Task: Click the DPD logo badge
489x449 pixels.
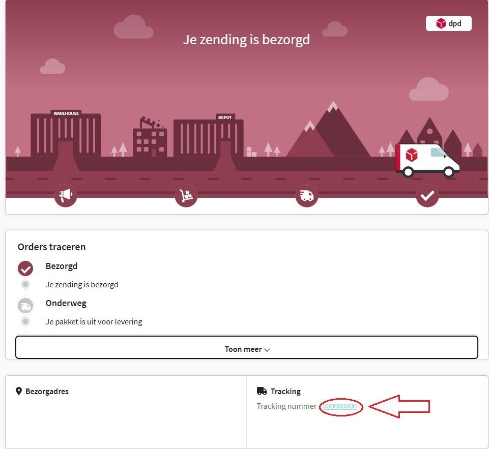Action: coord(448,23)
